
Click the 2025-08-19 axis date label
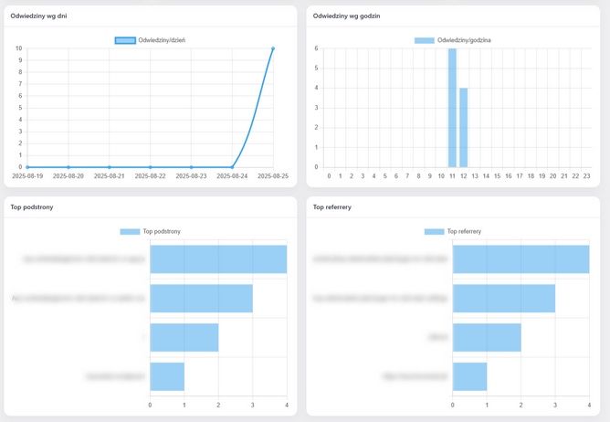click(27, 176)
